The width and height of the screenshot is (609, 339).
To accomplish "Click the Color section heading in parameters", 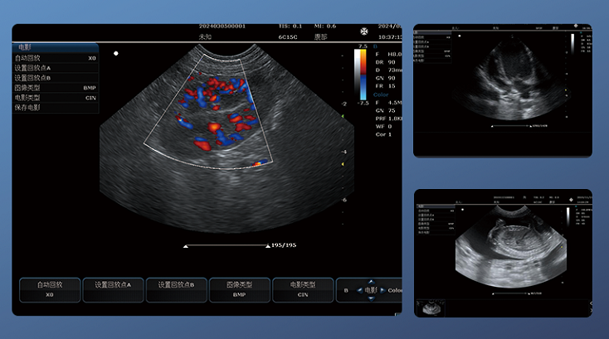I will click(381, 94).
